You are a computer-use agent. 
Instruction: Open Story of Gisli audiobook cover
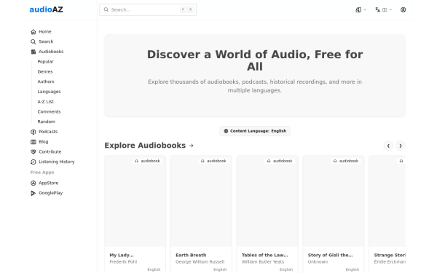[x=334, y=201]
